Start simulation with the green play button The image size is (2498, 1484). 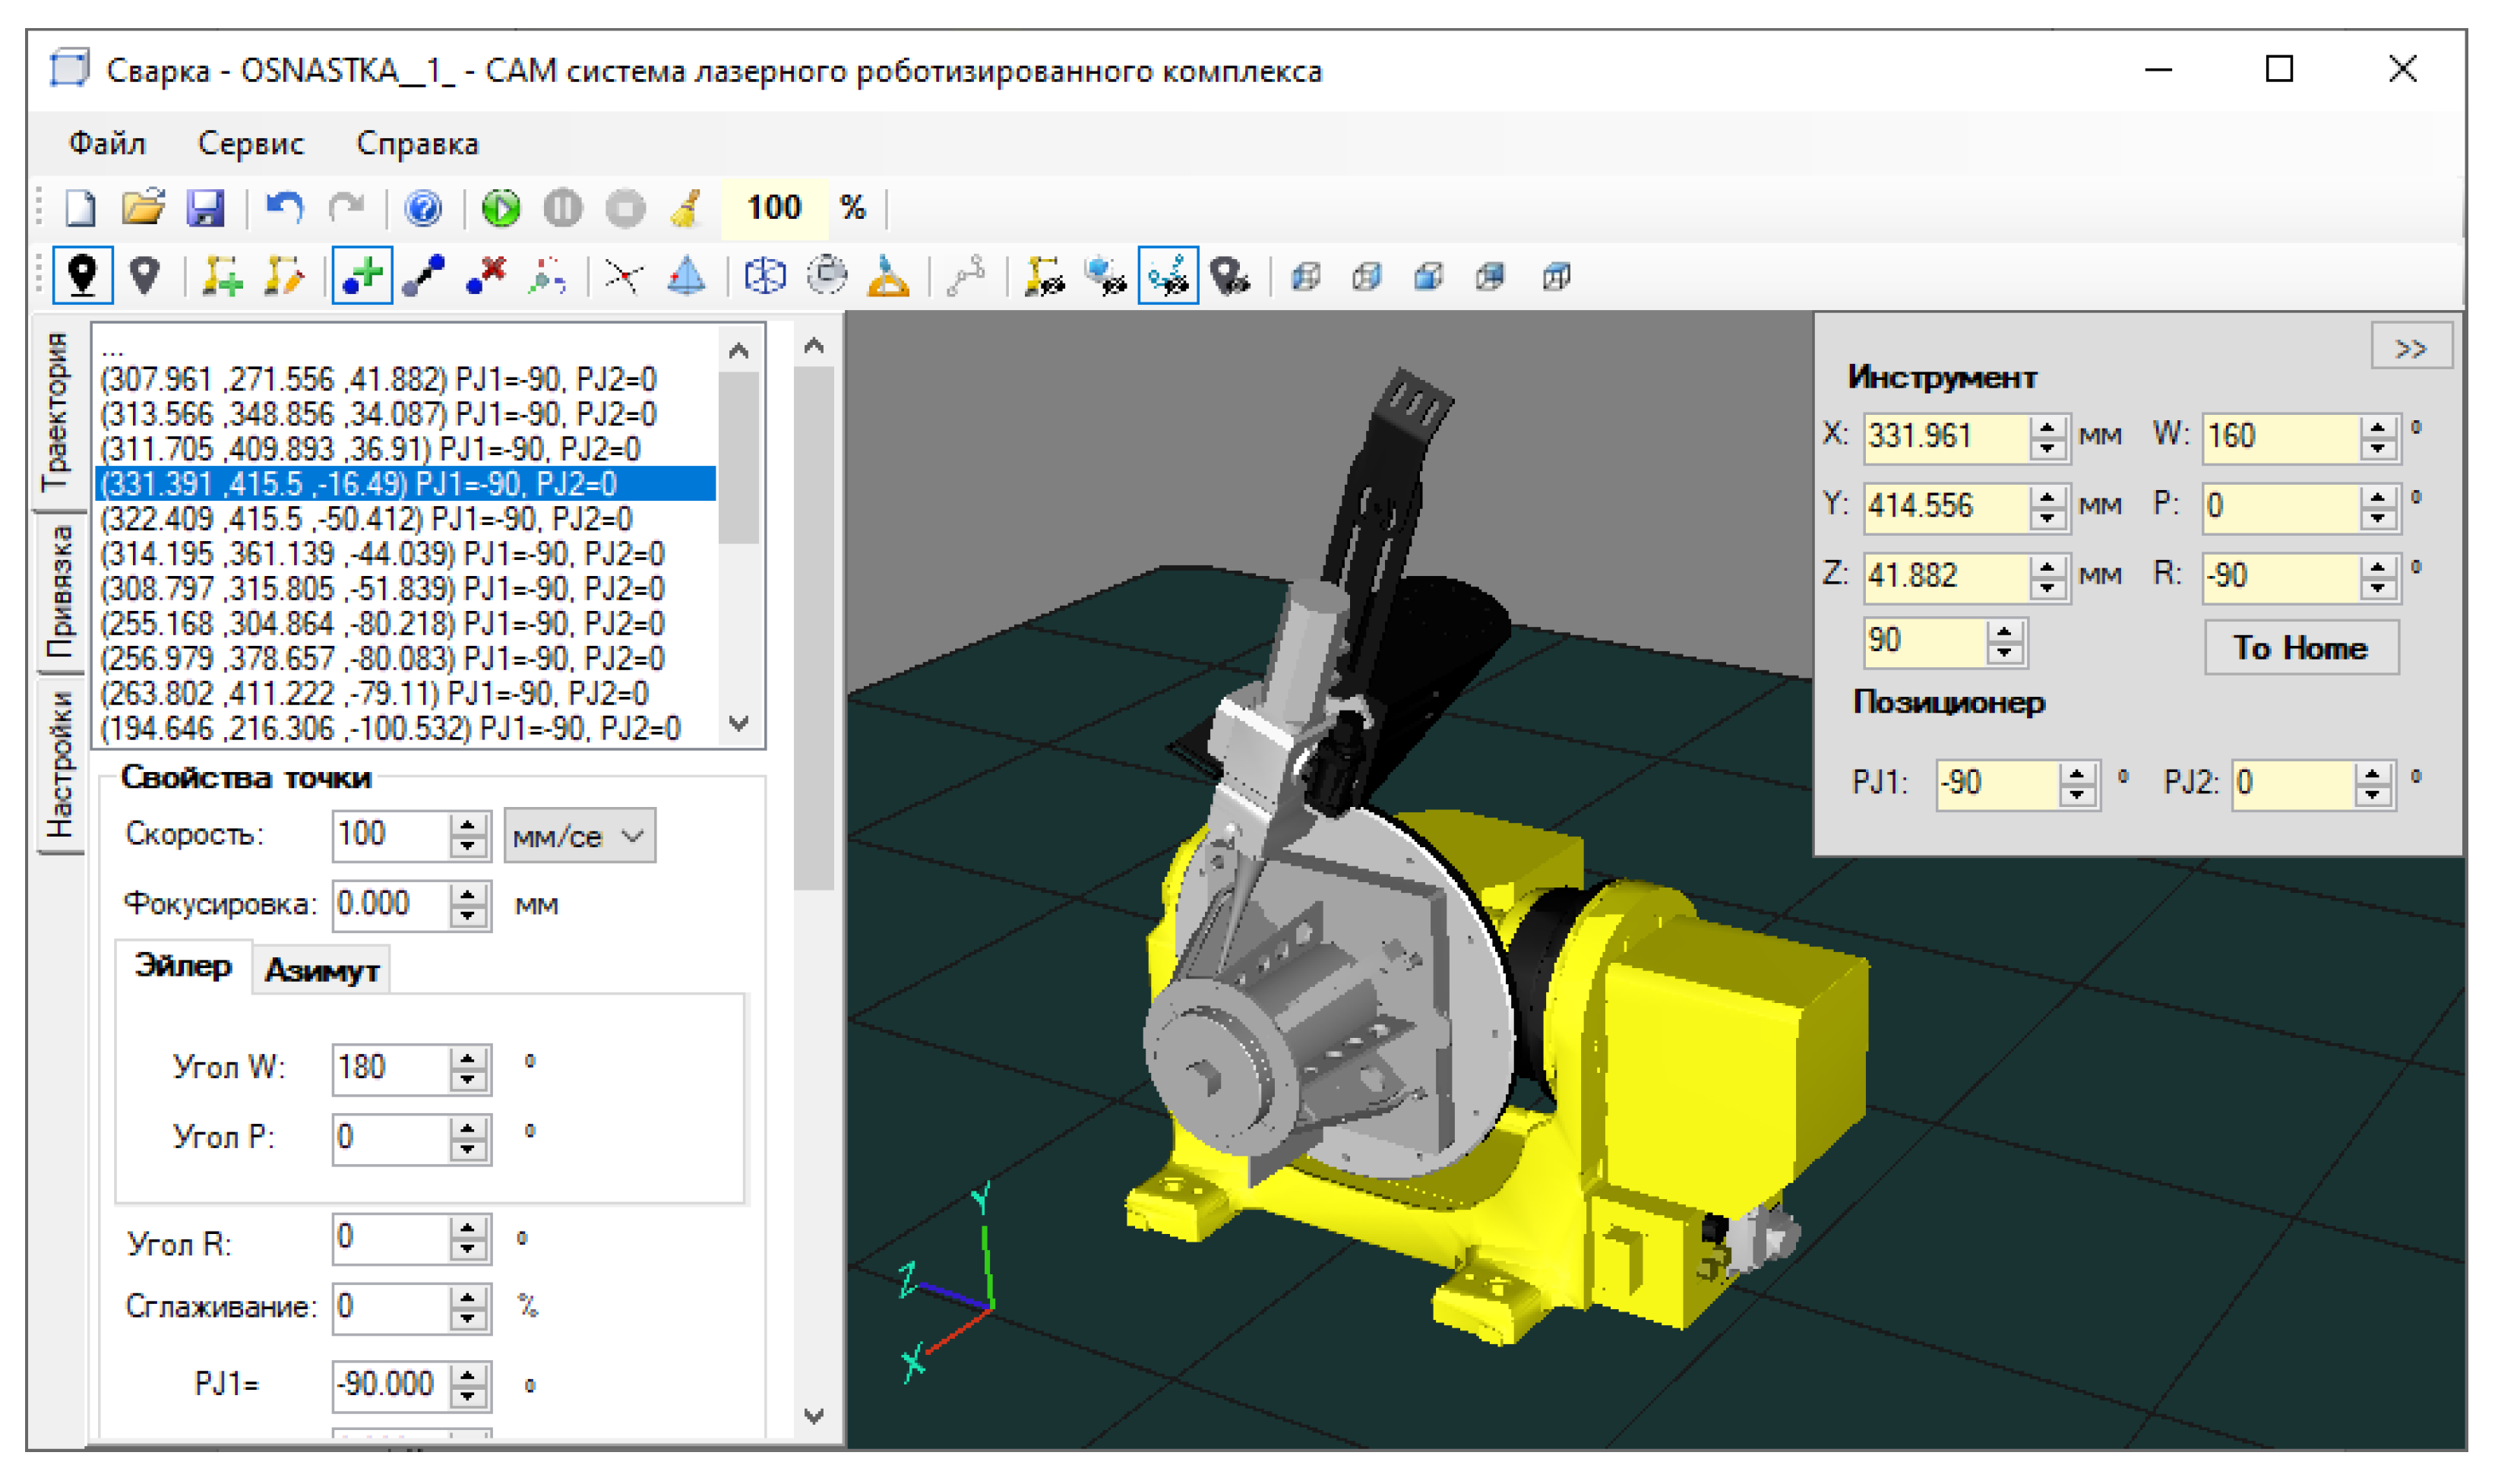[x=501, y=208]
